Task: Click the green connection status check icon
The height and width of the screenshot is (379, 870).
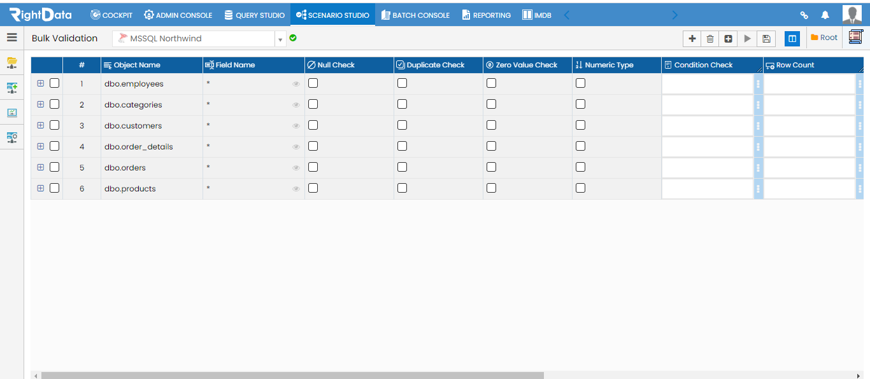Action: tap(293, 38)
